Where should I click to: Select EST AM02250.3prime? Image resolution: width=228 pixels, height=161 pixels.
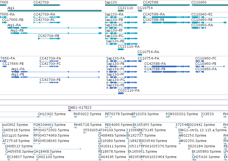[x=193, y=141]
